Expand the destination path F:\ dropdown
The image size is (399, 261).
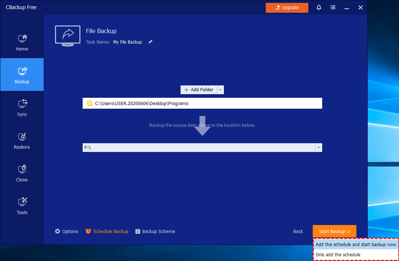[319, 148]
